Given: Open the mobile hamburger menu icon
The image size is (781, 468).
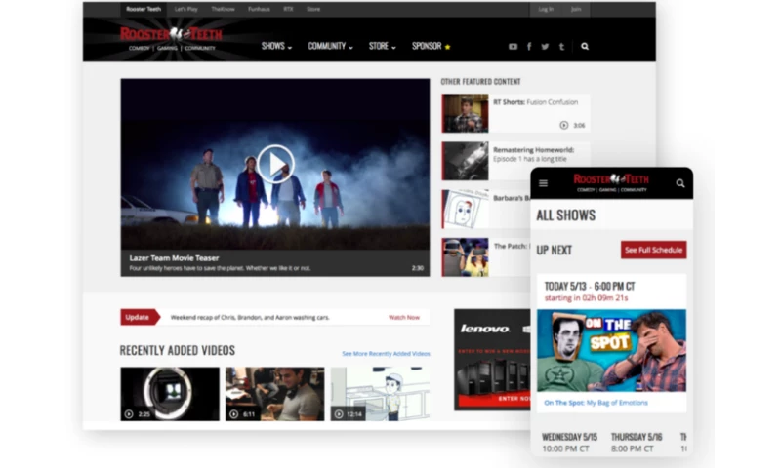Looking at the screenshot, I should [x=544, y=183].
